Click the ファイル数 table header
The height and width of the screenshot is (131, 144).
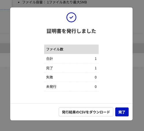coord(71,49)
